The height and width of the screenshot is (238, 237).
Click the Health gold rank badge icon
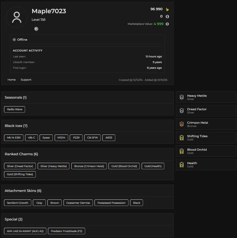pos(182,164)
